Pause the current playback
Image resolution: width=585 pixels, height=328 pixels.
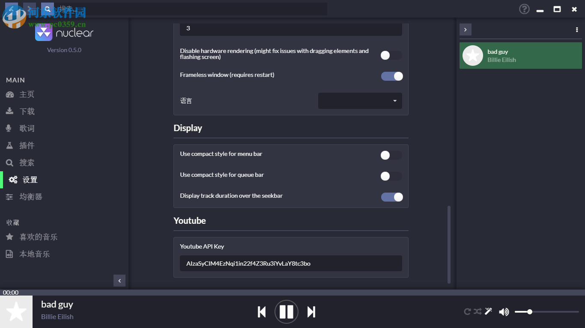point(287,312)
